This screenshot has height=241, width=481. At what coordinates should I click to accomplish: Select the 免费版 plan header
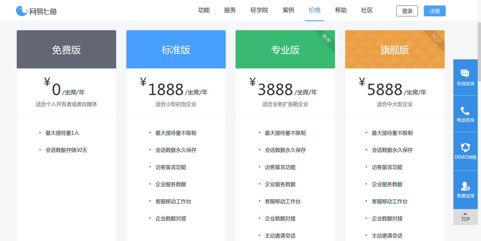point(66,50)
